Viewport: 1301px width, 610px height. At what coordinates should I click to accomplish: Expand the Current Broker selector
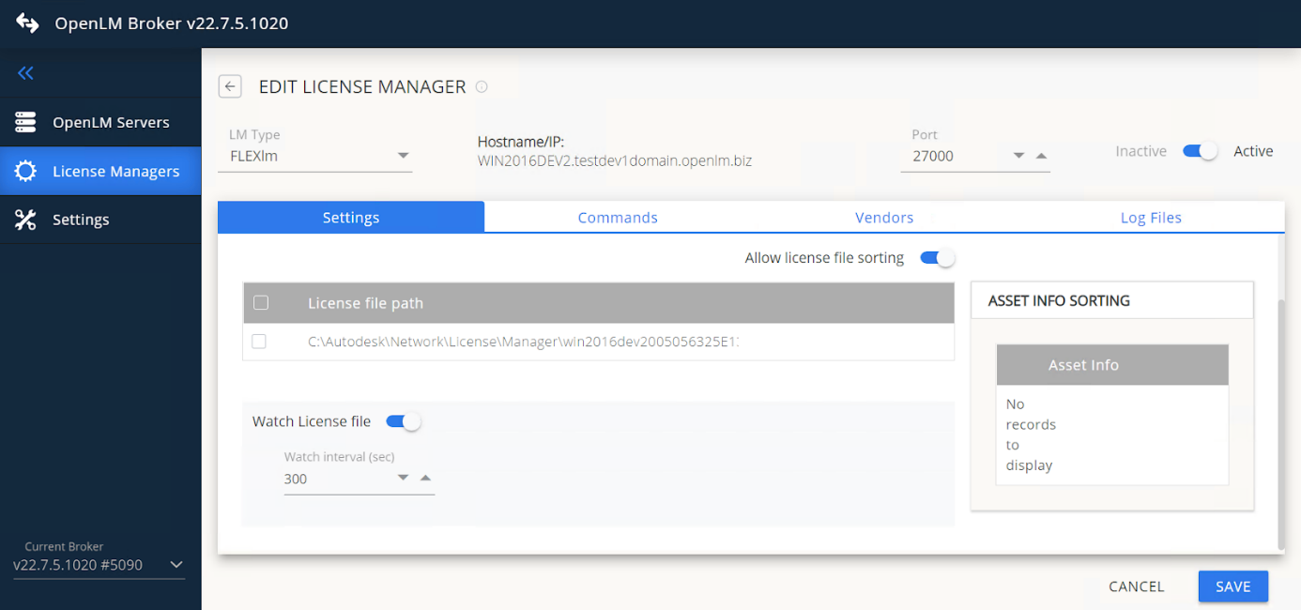176,564
